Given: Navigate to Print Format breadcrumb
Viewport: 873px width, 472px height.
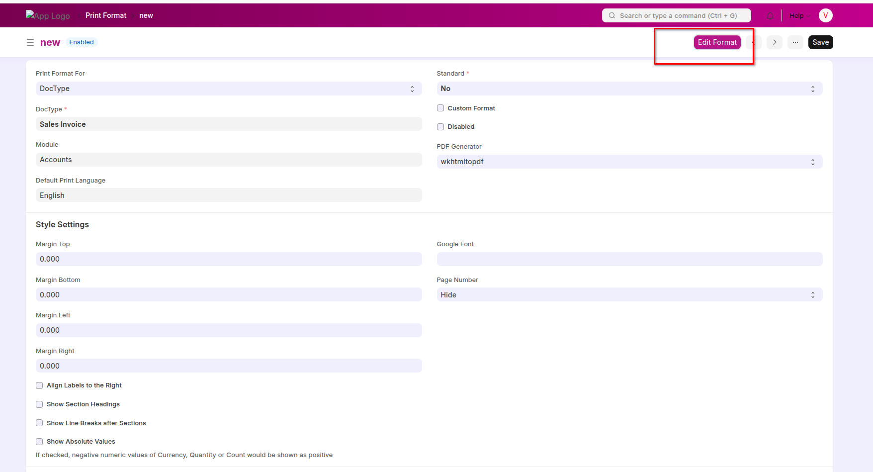Looking at the screenshot, I should pyautogui.click(x=106, y=15).
